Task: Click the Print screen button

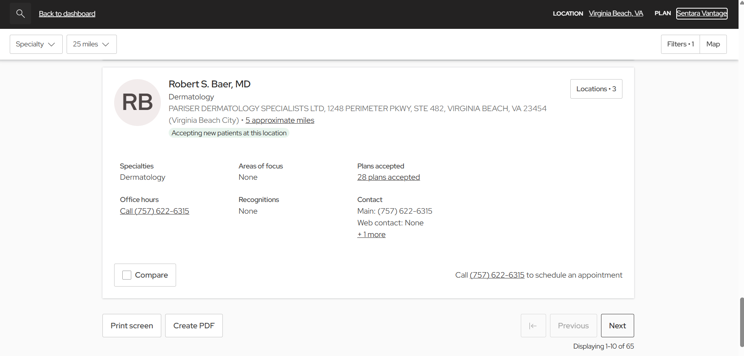Action: pyautogui.click(x=131, y=325)
